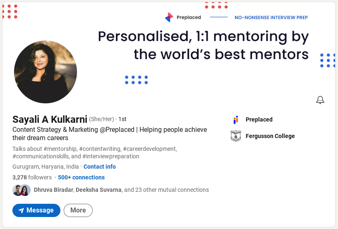Open the More options button

point(78,210)
